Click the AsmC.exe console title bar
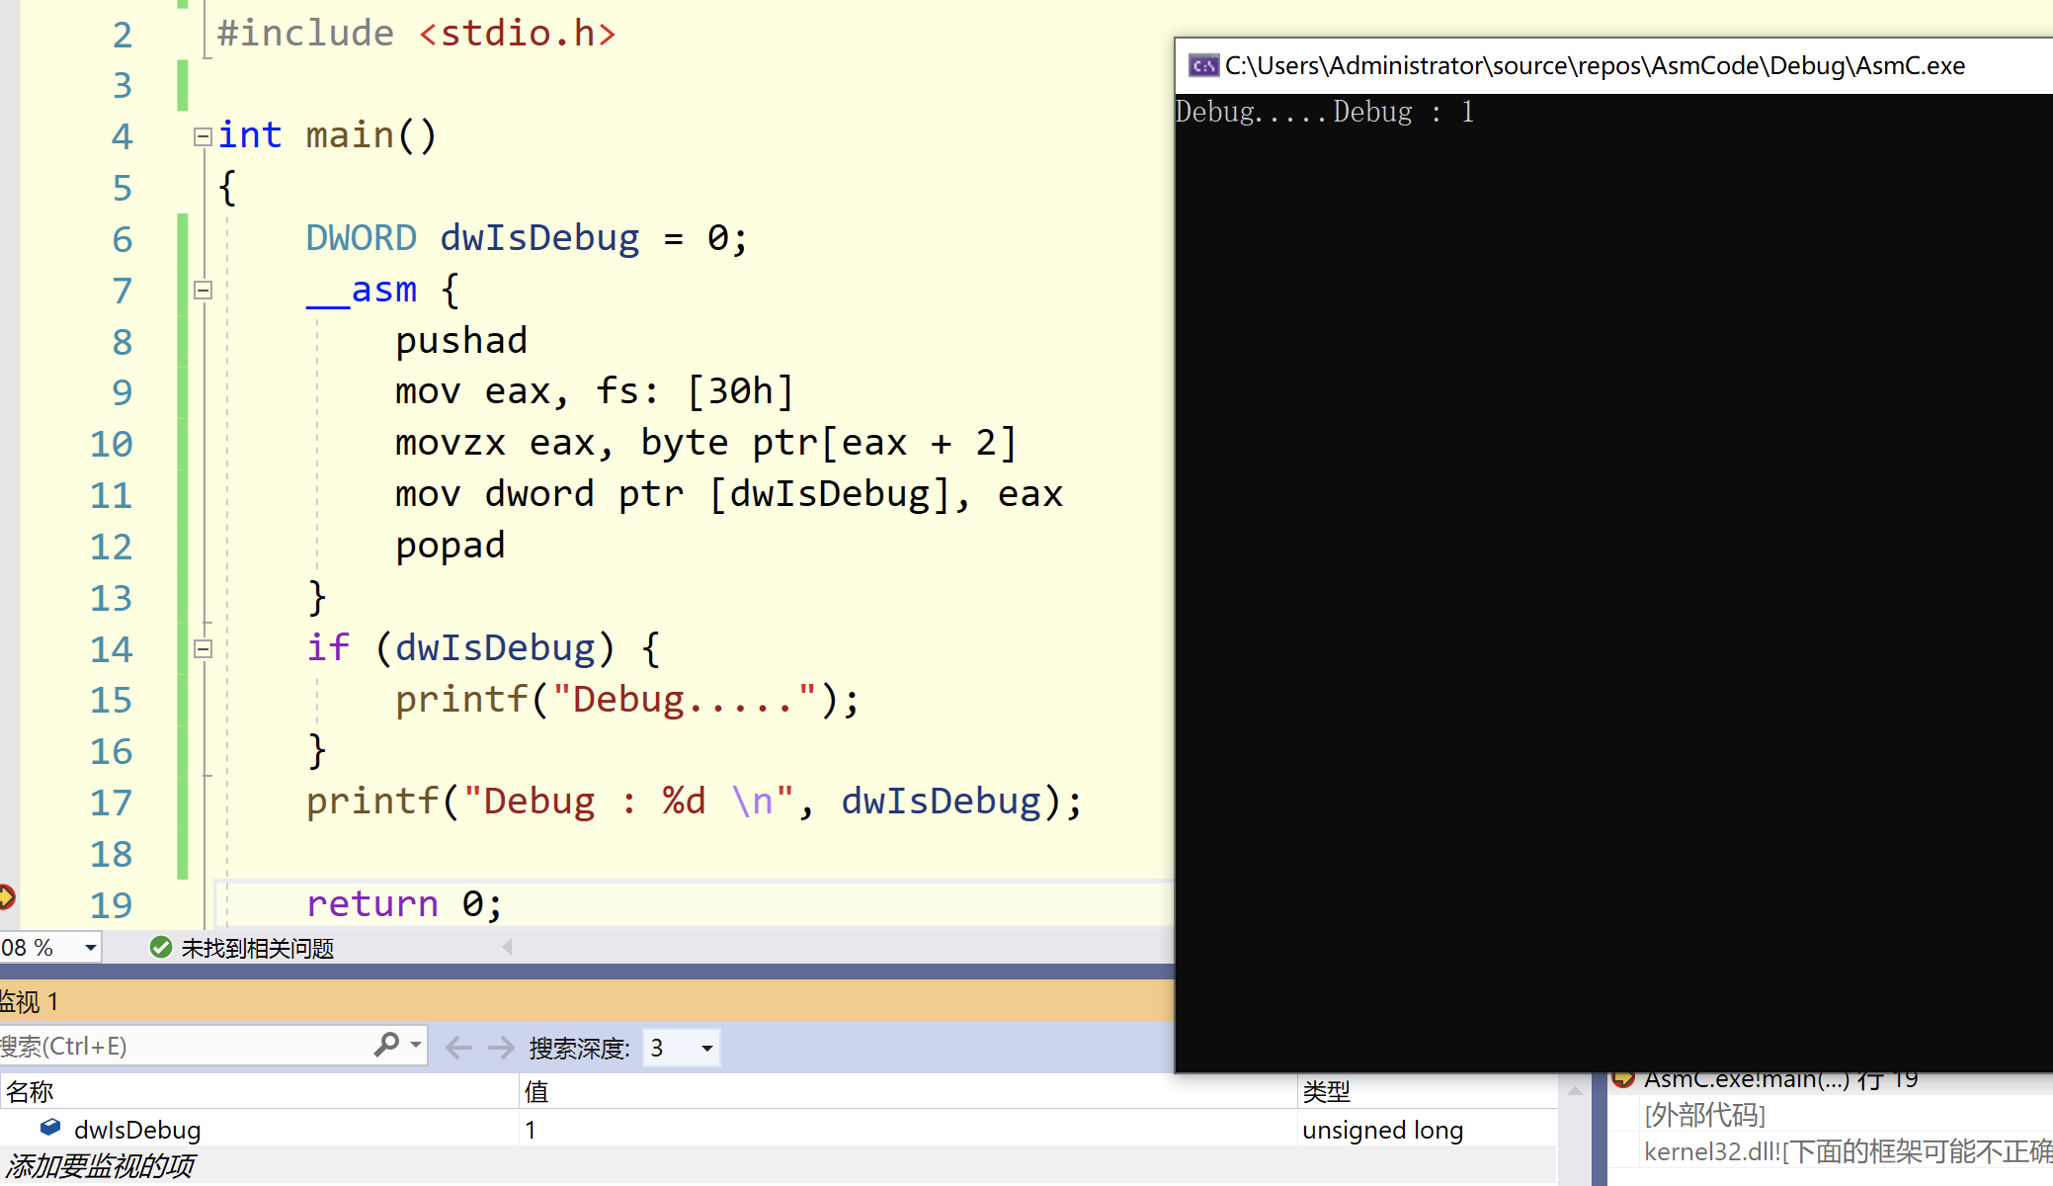 [1613, 66]
